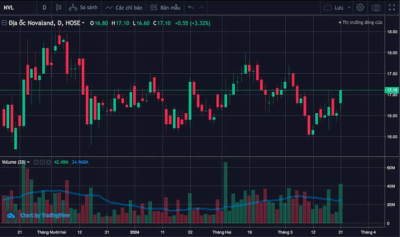
Task: Click the So sánh compare button
Action: (x=83, y=8)
